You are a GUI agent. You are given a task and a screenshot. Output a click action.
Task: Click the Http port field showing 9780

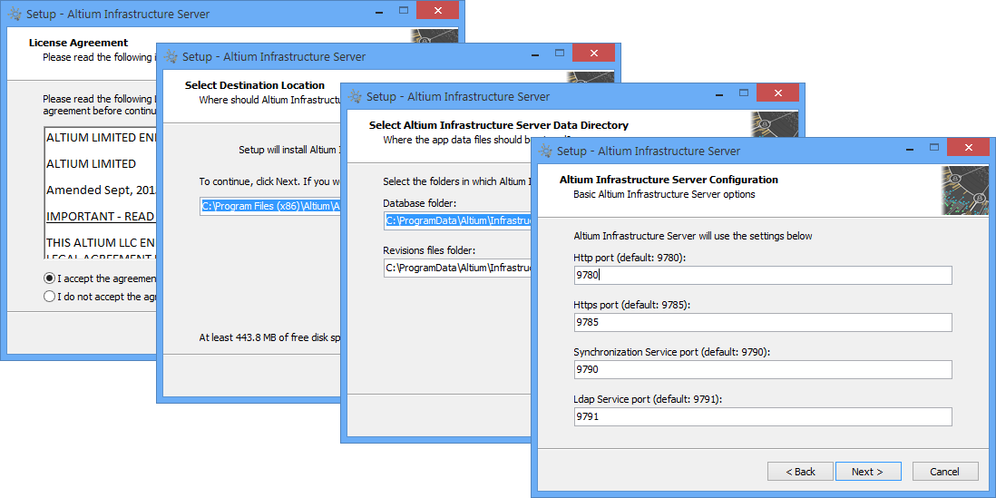coord(762,275)
